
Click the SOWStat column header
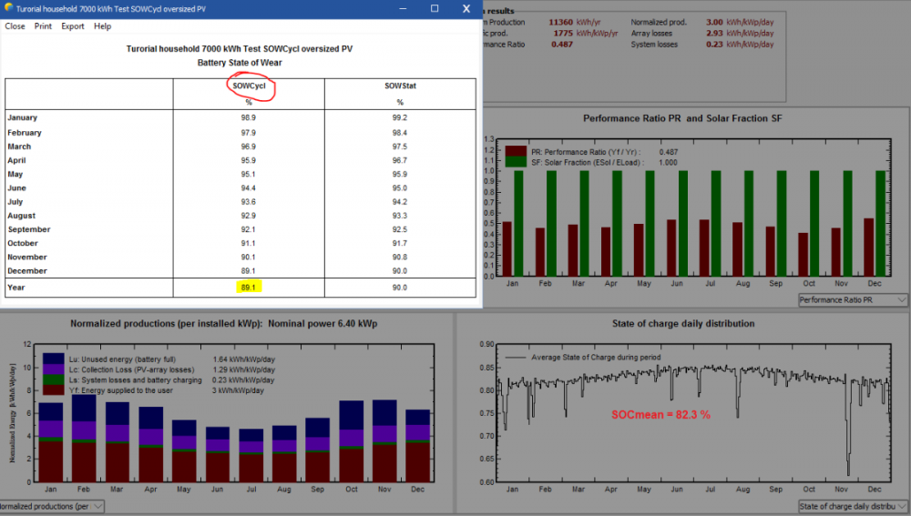[x=401, y=86]
